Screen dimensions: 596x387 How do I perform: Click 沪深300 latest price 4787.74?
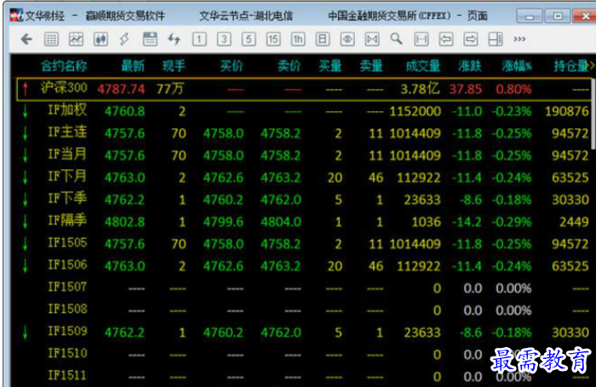[x=121, y=89]
